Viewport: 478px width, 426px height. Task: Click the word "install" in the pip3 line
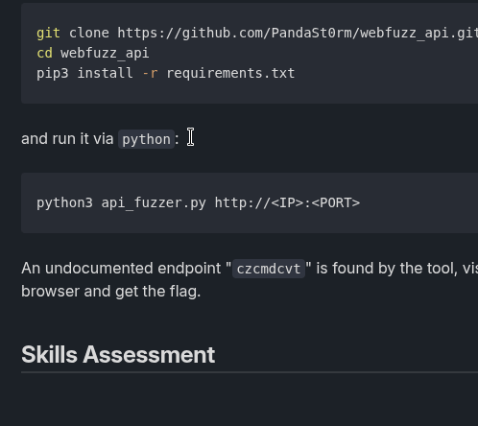click(x=105, y=73)
